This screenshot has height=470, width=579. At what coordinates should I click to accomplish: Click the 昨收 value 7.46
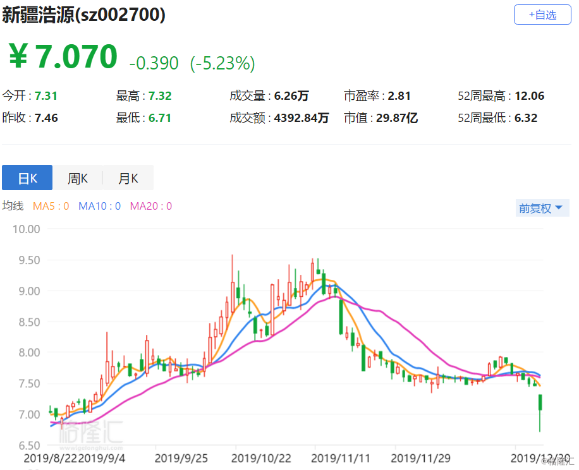pyautogui.click(x=46, y=118)
